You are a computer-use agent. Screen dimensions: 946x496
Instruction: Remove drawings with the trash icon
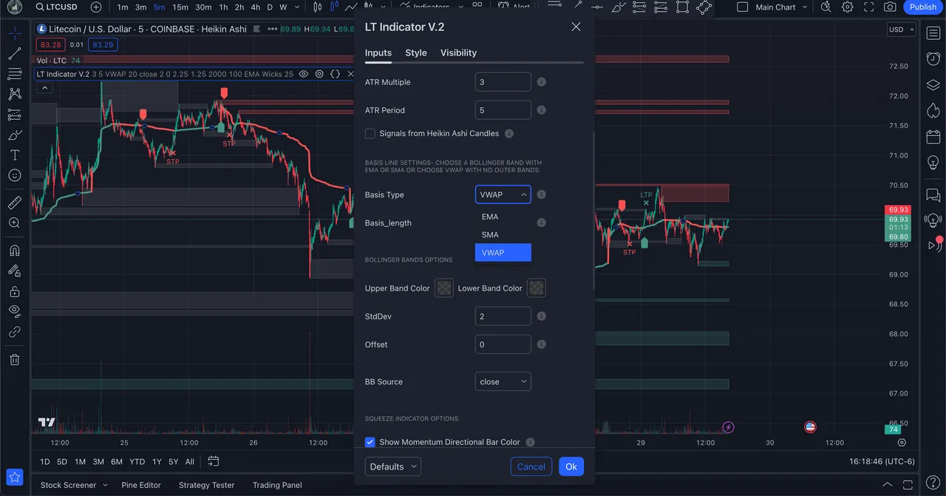(x=15, y=360)
